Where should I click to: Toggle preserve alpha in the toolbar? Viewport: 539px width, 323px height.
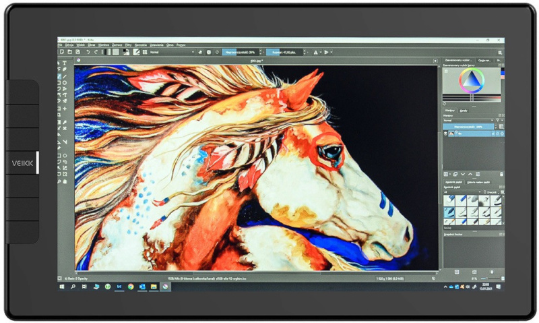[209, 53]
